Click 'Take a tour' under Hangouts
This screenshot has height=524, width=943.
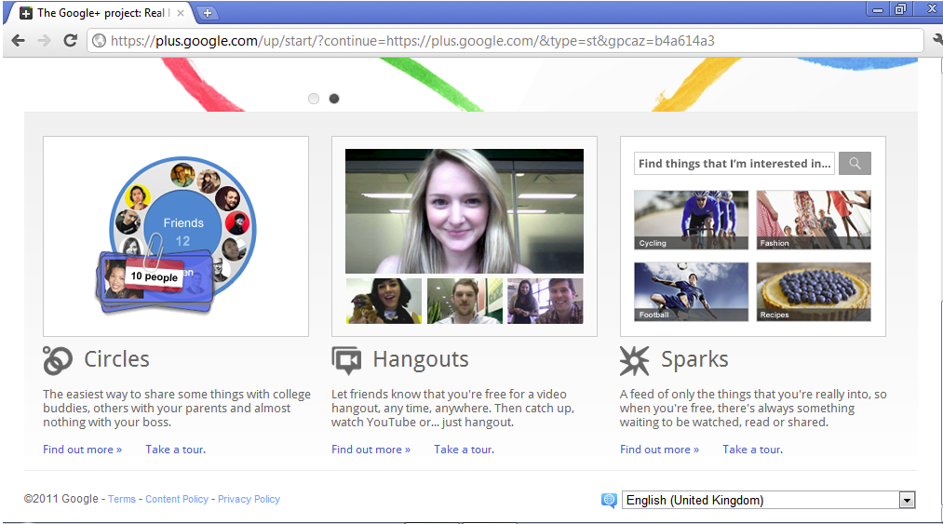click(465, 450)
